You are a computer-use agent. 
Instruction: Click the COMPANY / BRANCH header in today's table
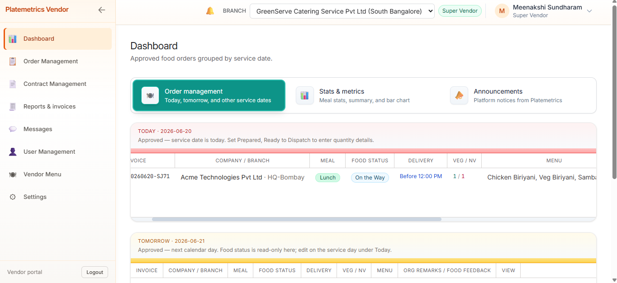click(x=242, y=160)
